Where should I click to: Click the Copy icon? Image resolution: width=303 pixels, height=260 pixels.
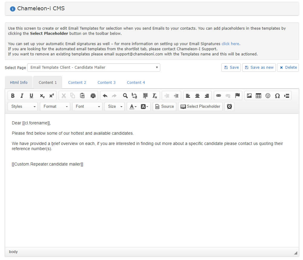pyautogui.click(x=73, y=96)
